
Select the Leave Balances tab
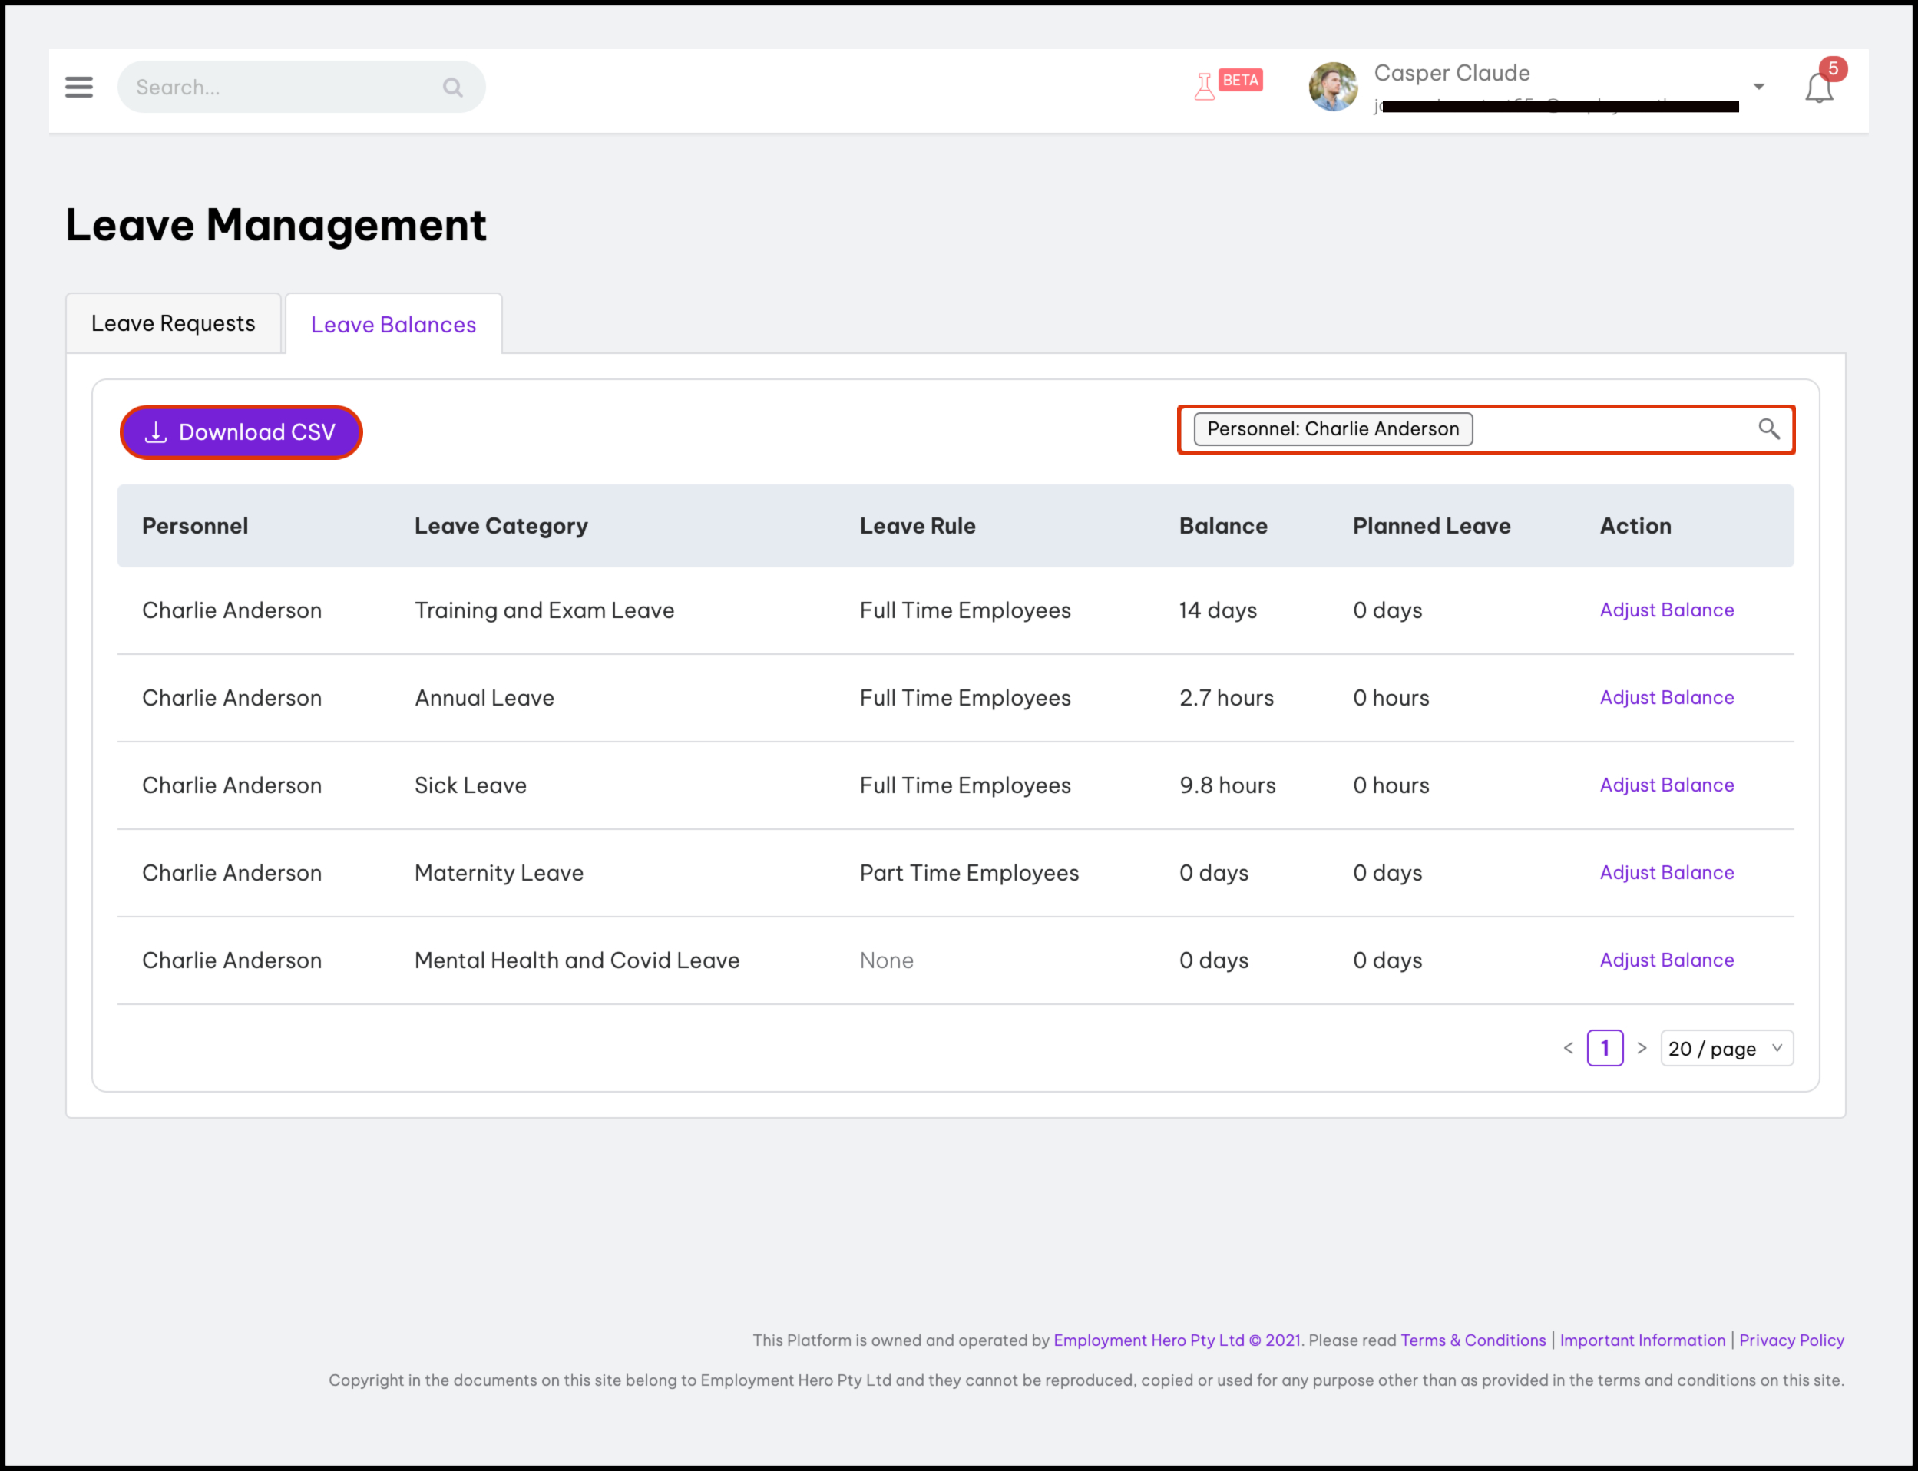(x=393, y=325)
